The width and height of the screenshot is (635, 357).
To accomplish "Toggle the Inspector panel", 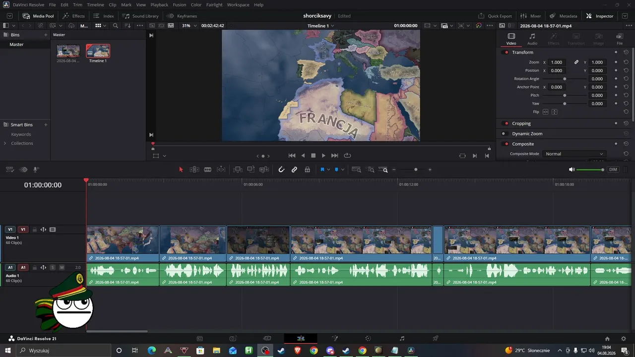I will (600, 16).
